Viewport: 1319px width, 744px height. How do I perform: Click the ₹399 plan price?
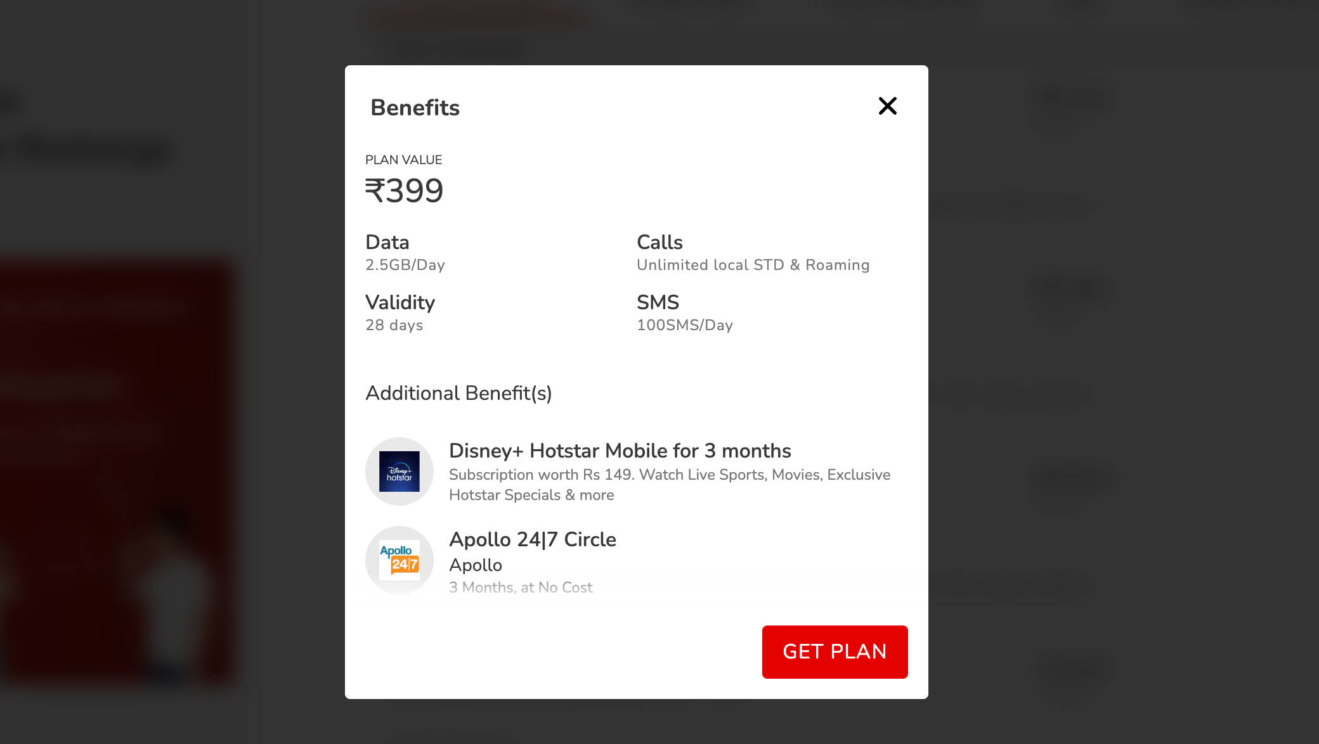(x=404, y=191)
